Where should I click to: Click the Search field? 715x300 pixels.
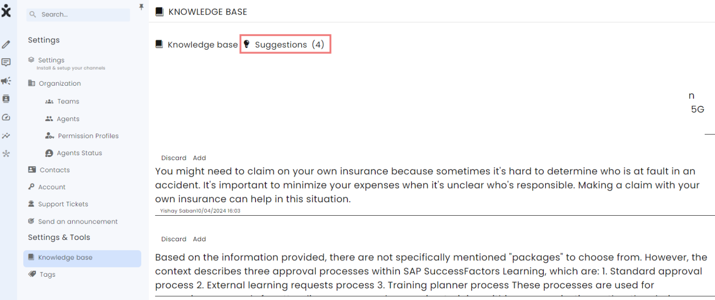coord(78,14)
